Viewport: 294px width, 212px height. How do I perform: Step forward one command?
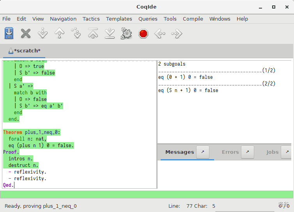coord(43,34)
